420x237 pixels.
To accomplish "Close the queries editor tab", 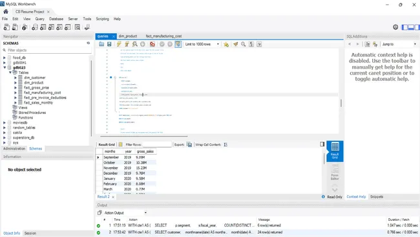I will click(x=114, y=36).
